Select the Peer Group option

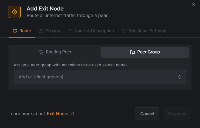(x=145, y=52)
